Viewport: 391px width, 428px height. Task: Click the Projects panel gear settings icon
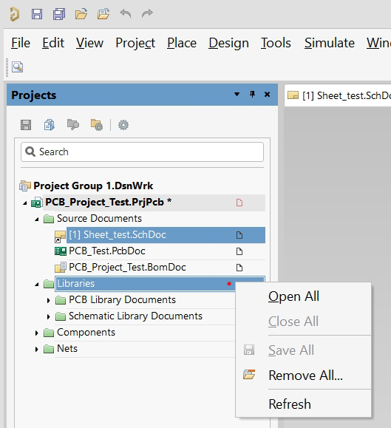tap(123, 125)
